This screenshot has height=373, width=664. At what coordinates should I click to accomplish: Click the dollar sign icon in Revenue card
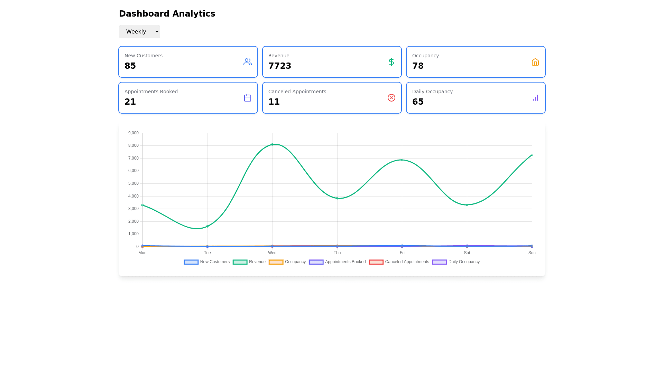tap(391, 62)
